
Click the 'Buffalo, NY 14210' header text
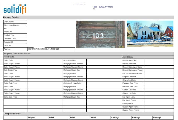pyautogui.click(x=106, y=7)
